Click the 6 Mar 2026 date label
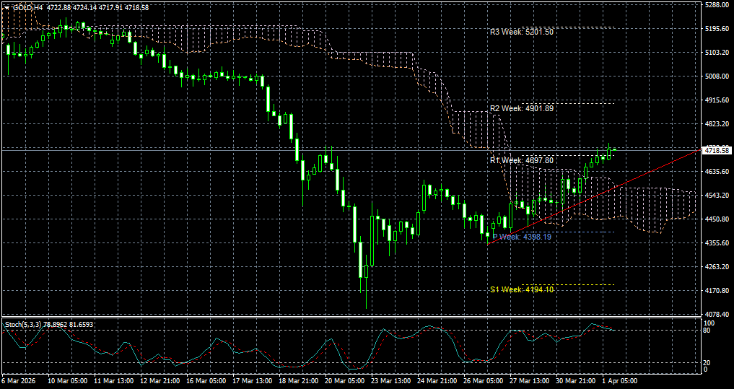Screen dimensions: 734x389 (x=17, y=382)
